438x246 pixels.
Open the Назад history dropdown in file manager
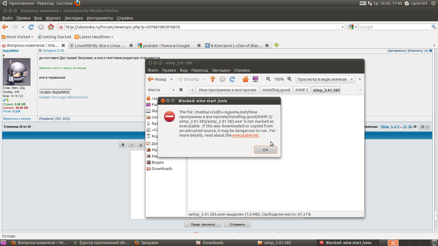tap(171, 80)
